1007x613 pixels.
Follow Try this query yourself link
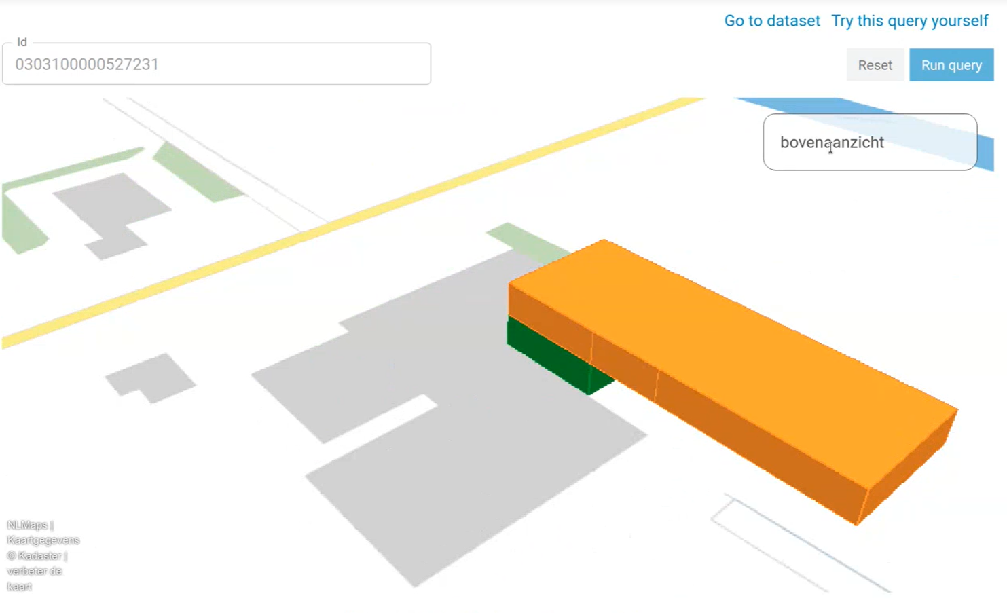tap(909, 21)
